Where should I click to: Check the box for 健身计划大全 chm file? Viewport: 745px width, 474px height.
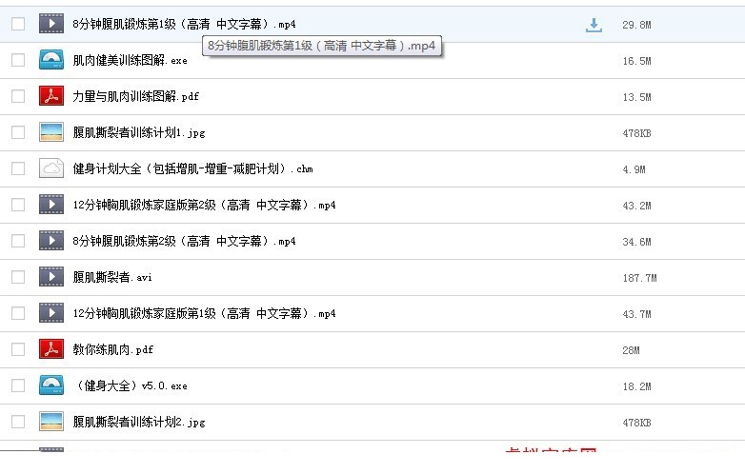click(x=18, y=168)
